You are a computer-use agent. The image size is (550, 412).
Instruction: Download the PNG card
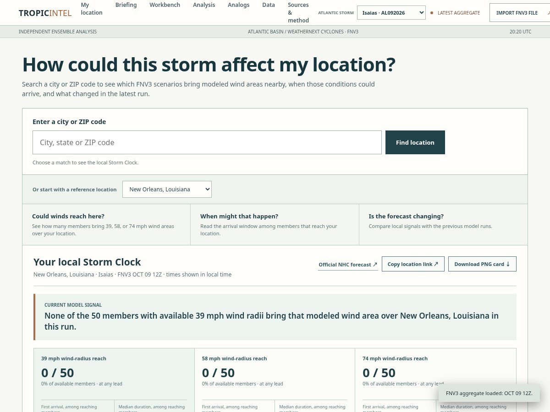[482, 264]
